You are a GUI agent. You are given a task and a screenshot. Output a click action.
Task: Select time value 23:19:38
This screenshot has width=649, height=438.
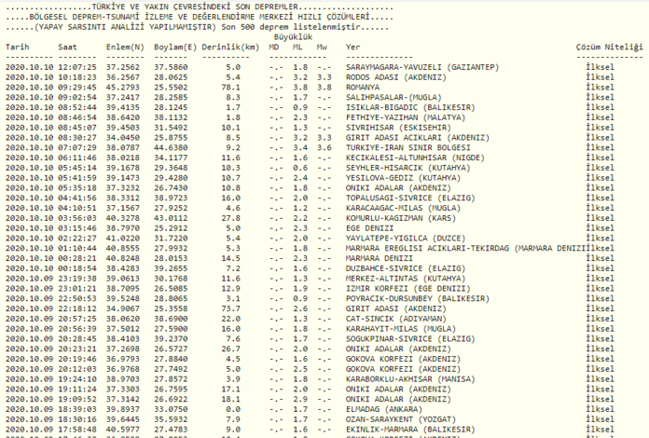[77, 279]
